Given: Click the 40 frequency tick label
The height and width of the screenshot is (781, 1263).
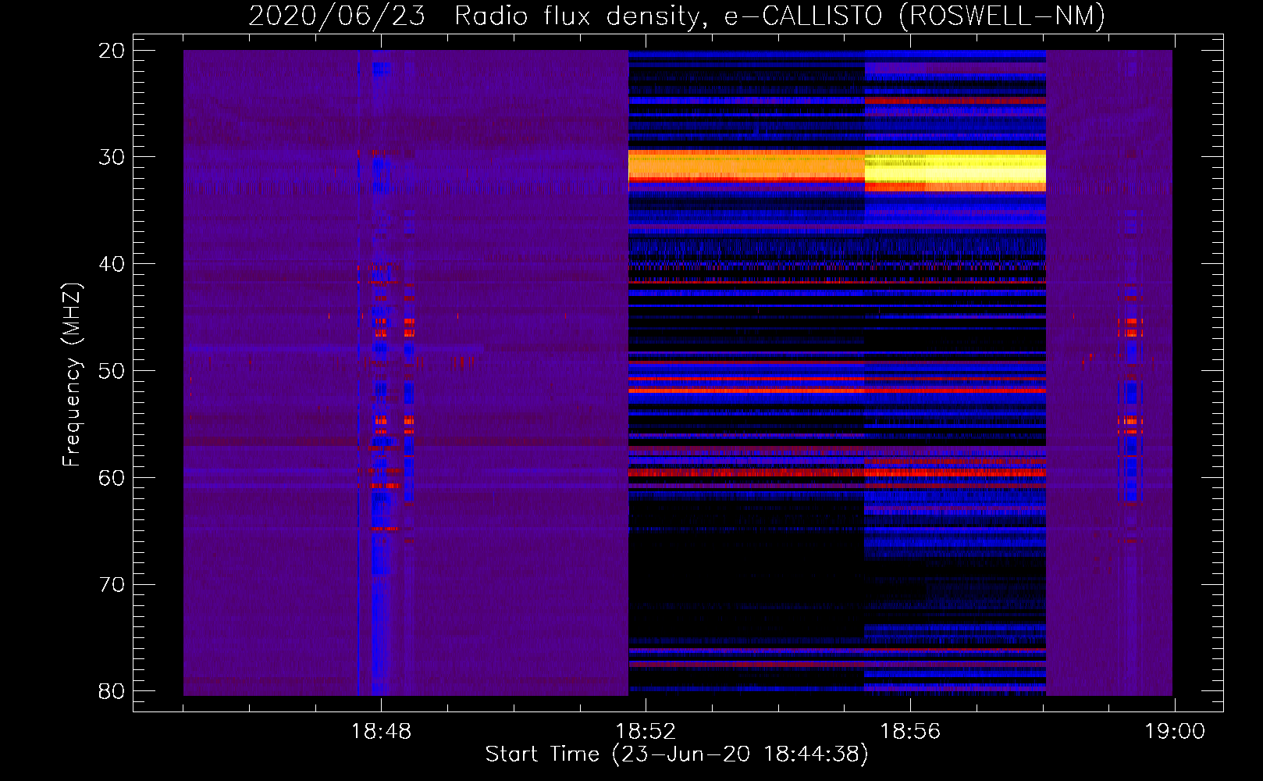Looking at the screenshot, I should tap(112, 264).
